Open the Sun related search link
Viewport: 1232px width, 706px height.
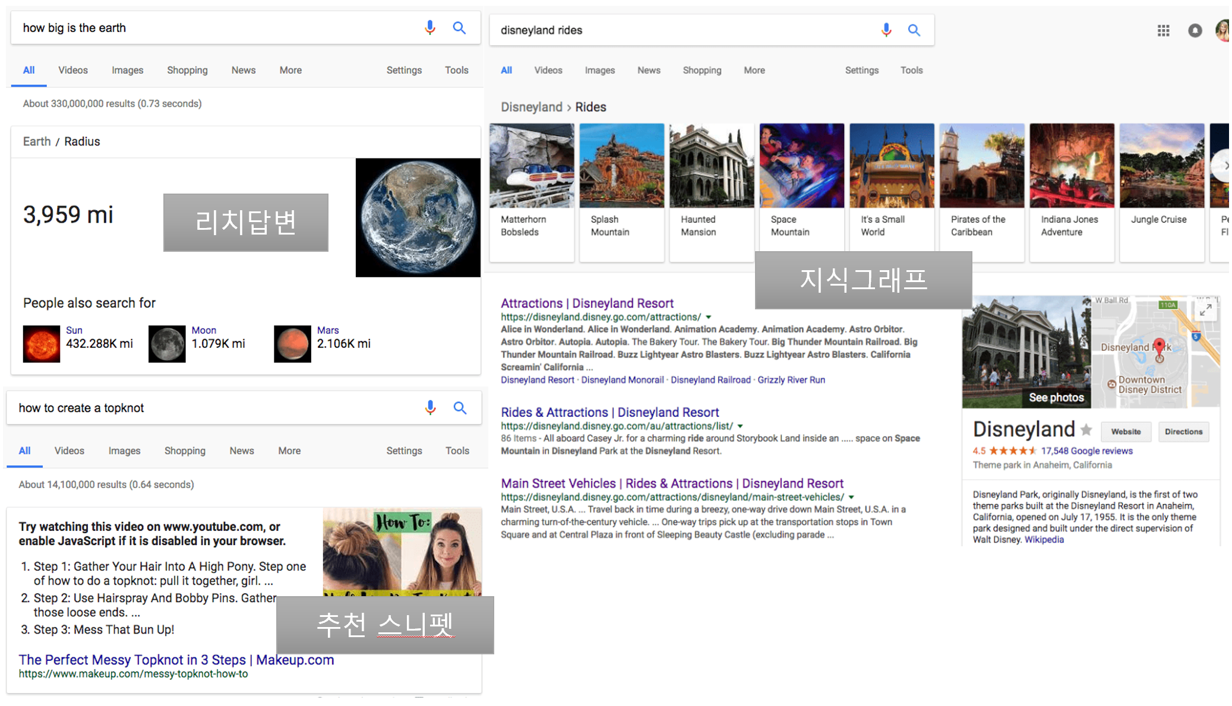pos(74,330)
